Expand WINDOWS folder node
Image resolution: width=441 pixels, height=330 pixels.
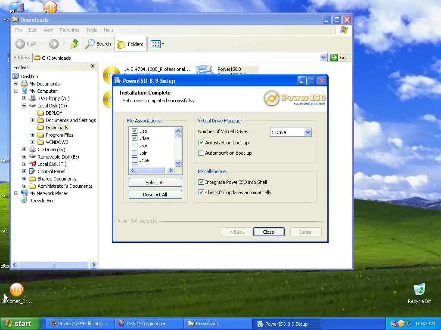(x=32, y=142)
